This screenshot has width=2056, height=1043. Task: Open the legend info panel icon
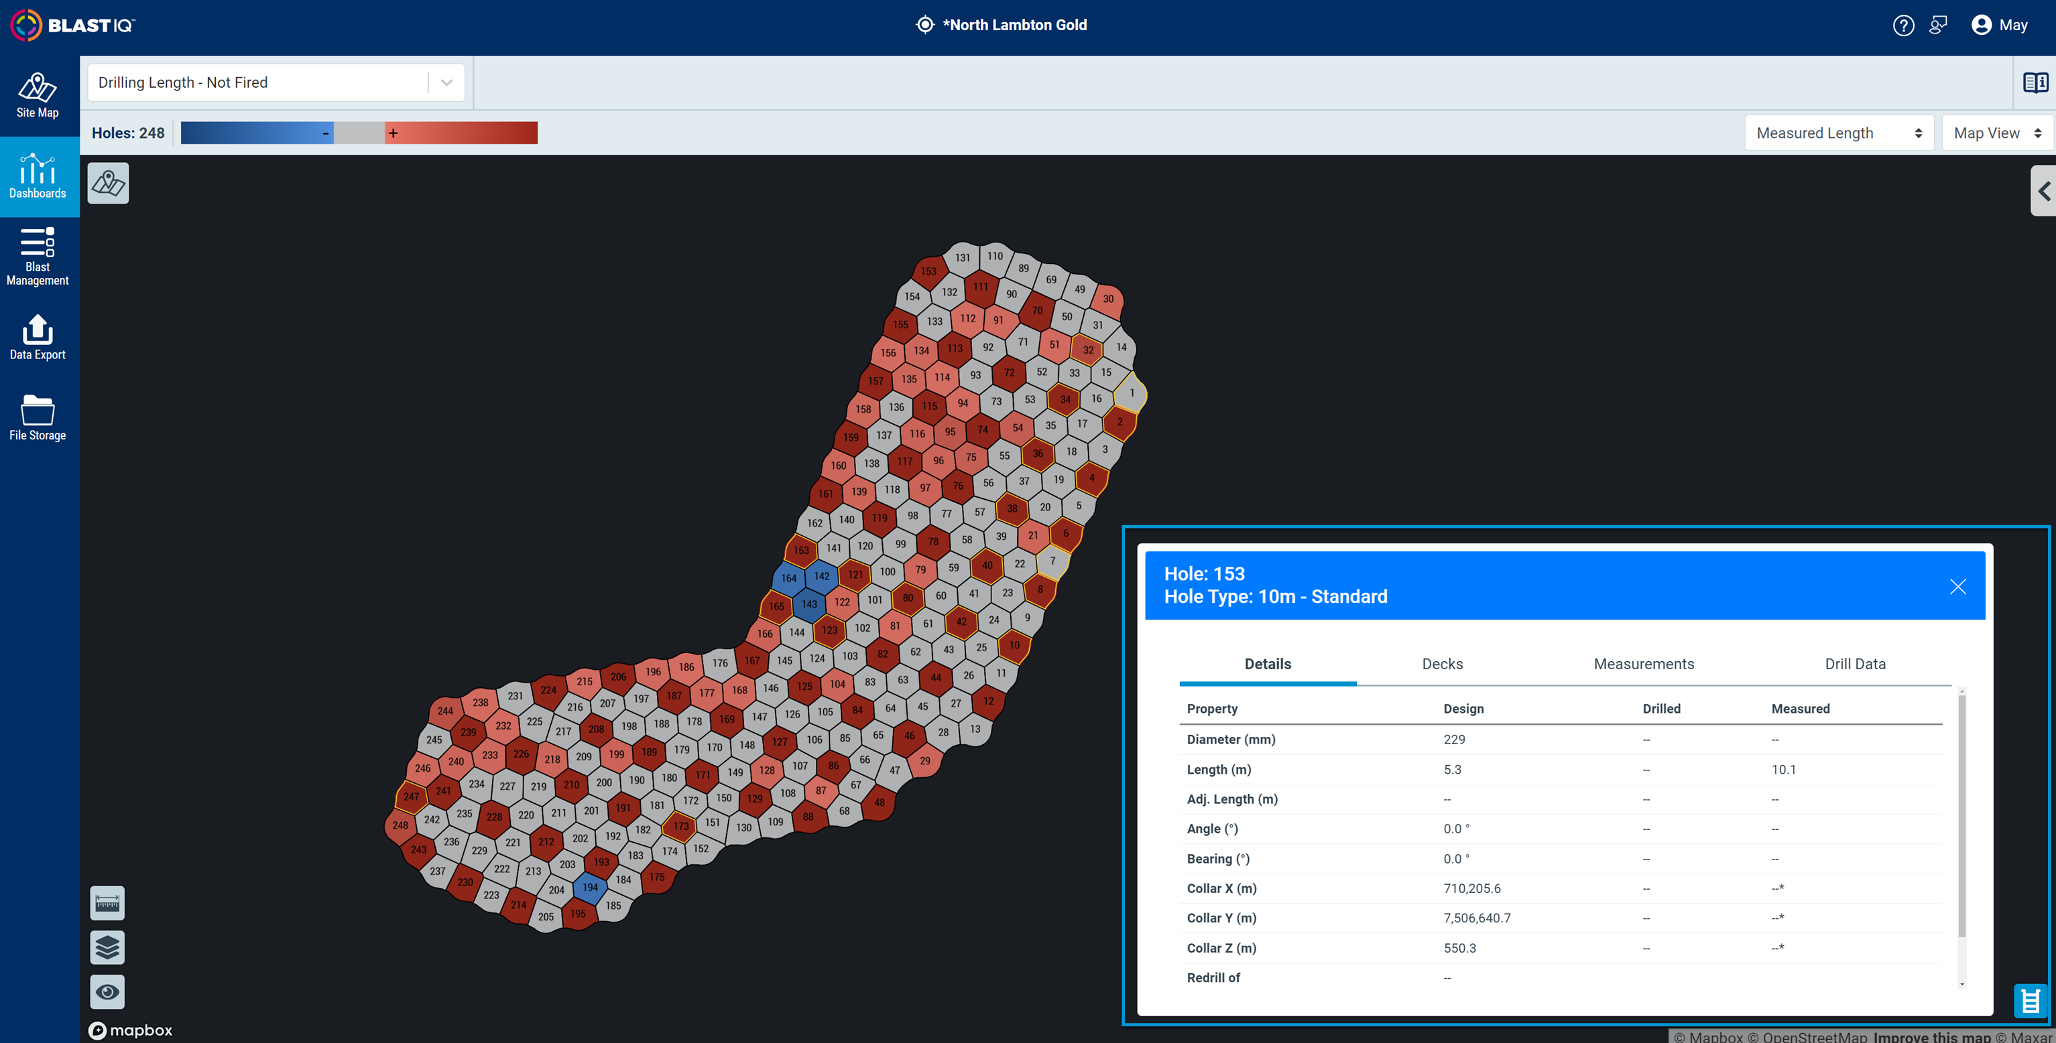[x=2036, y=81]
